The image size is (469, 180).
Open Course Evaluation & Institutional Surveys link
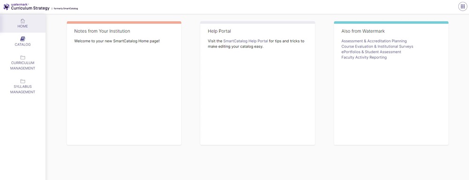point(377,46)
